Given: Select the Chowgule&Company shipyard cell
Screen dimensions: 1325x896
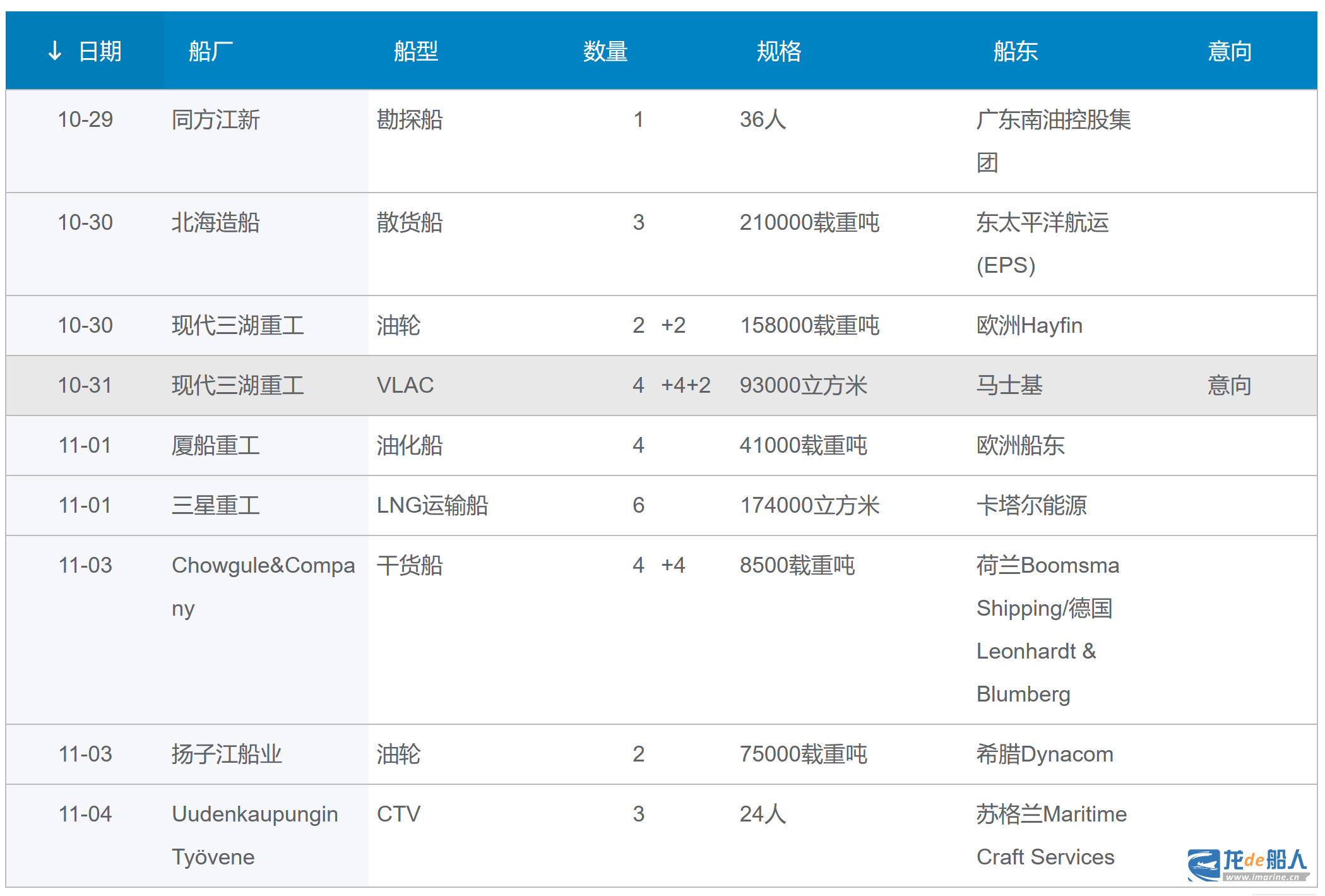Looking at the screenshot, I should [263, 587].
